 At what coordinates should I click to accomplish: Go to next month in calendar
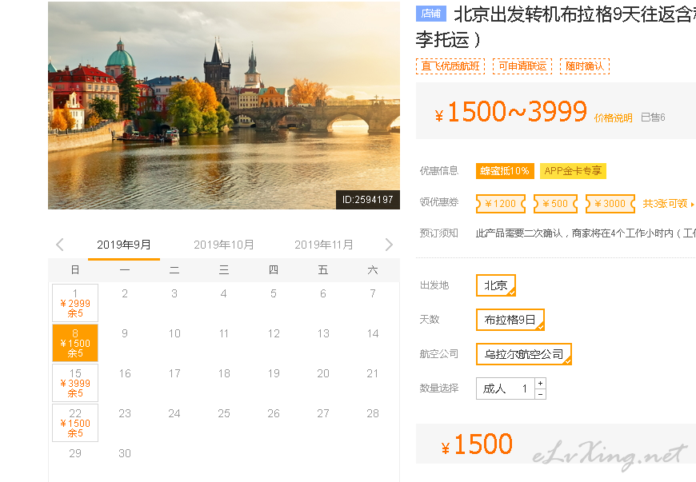pyautogui.click(x=388, y=245)
